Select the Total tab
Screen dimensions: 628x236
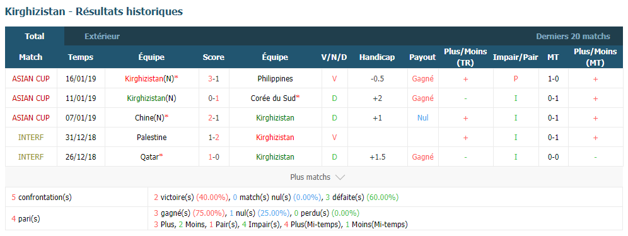point(35,36)
